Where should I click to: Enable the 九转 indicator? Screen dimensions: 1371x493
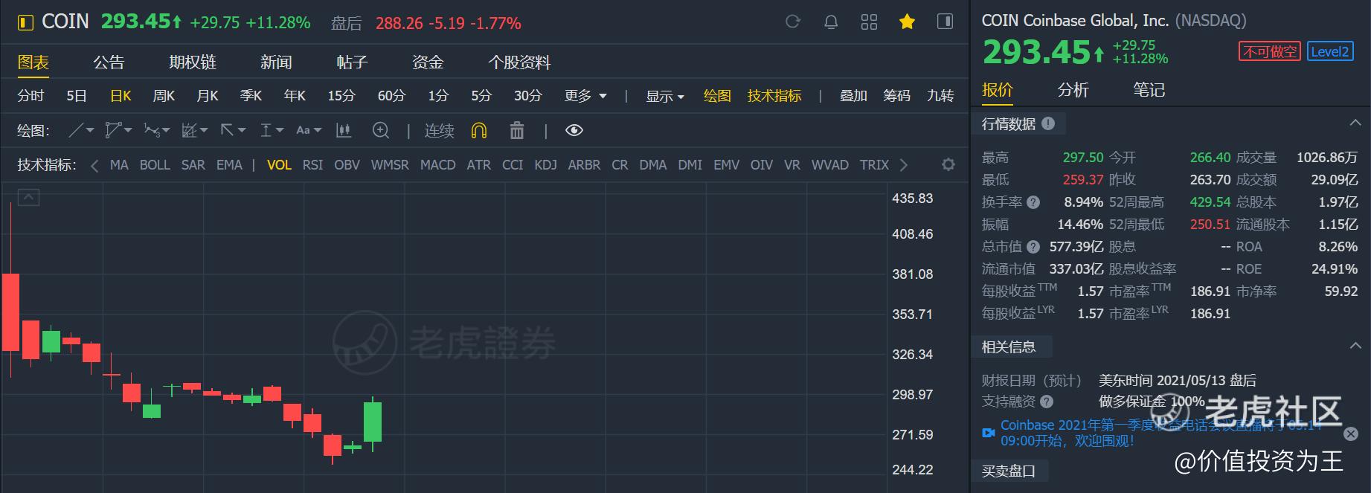940,96
